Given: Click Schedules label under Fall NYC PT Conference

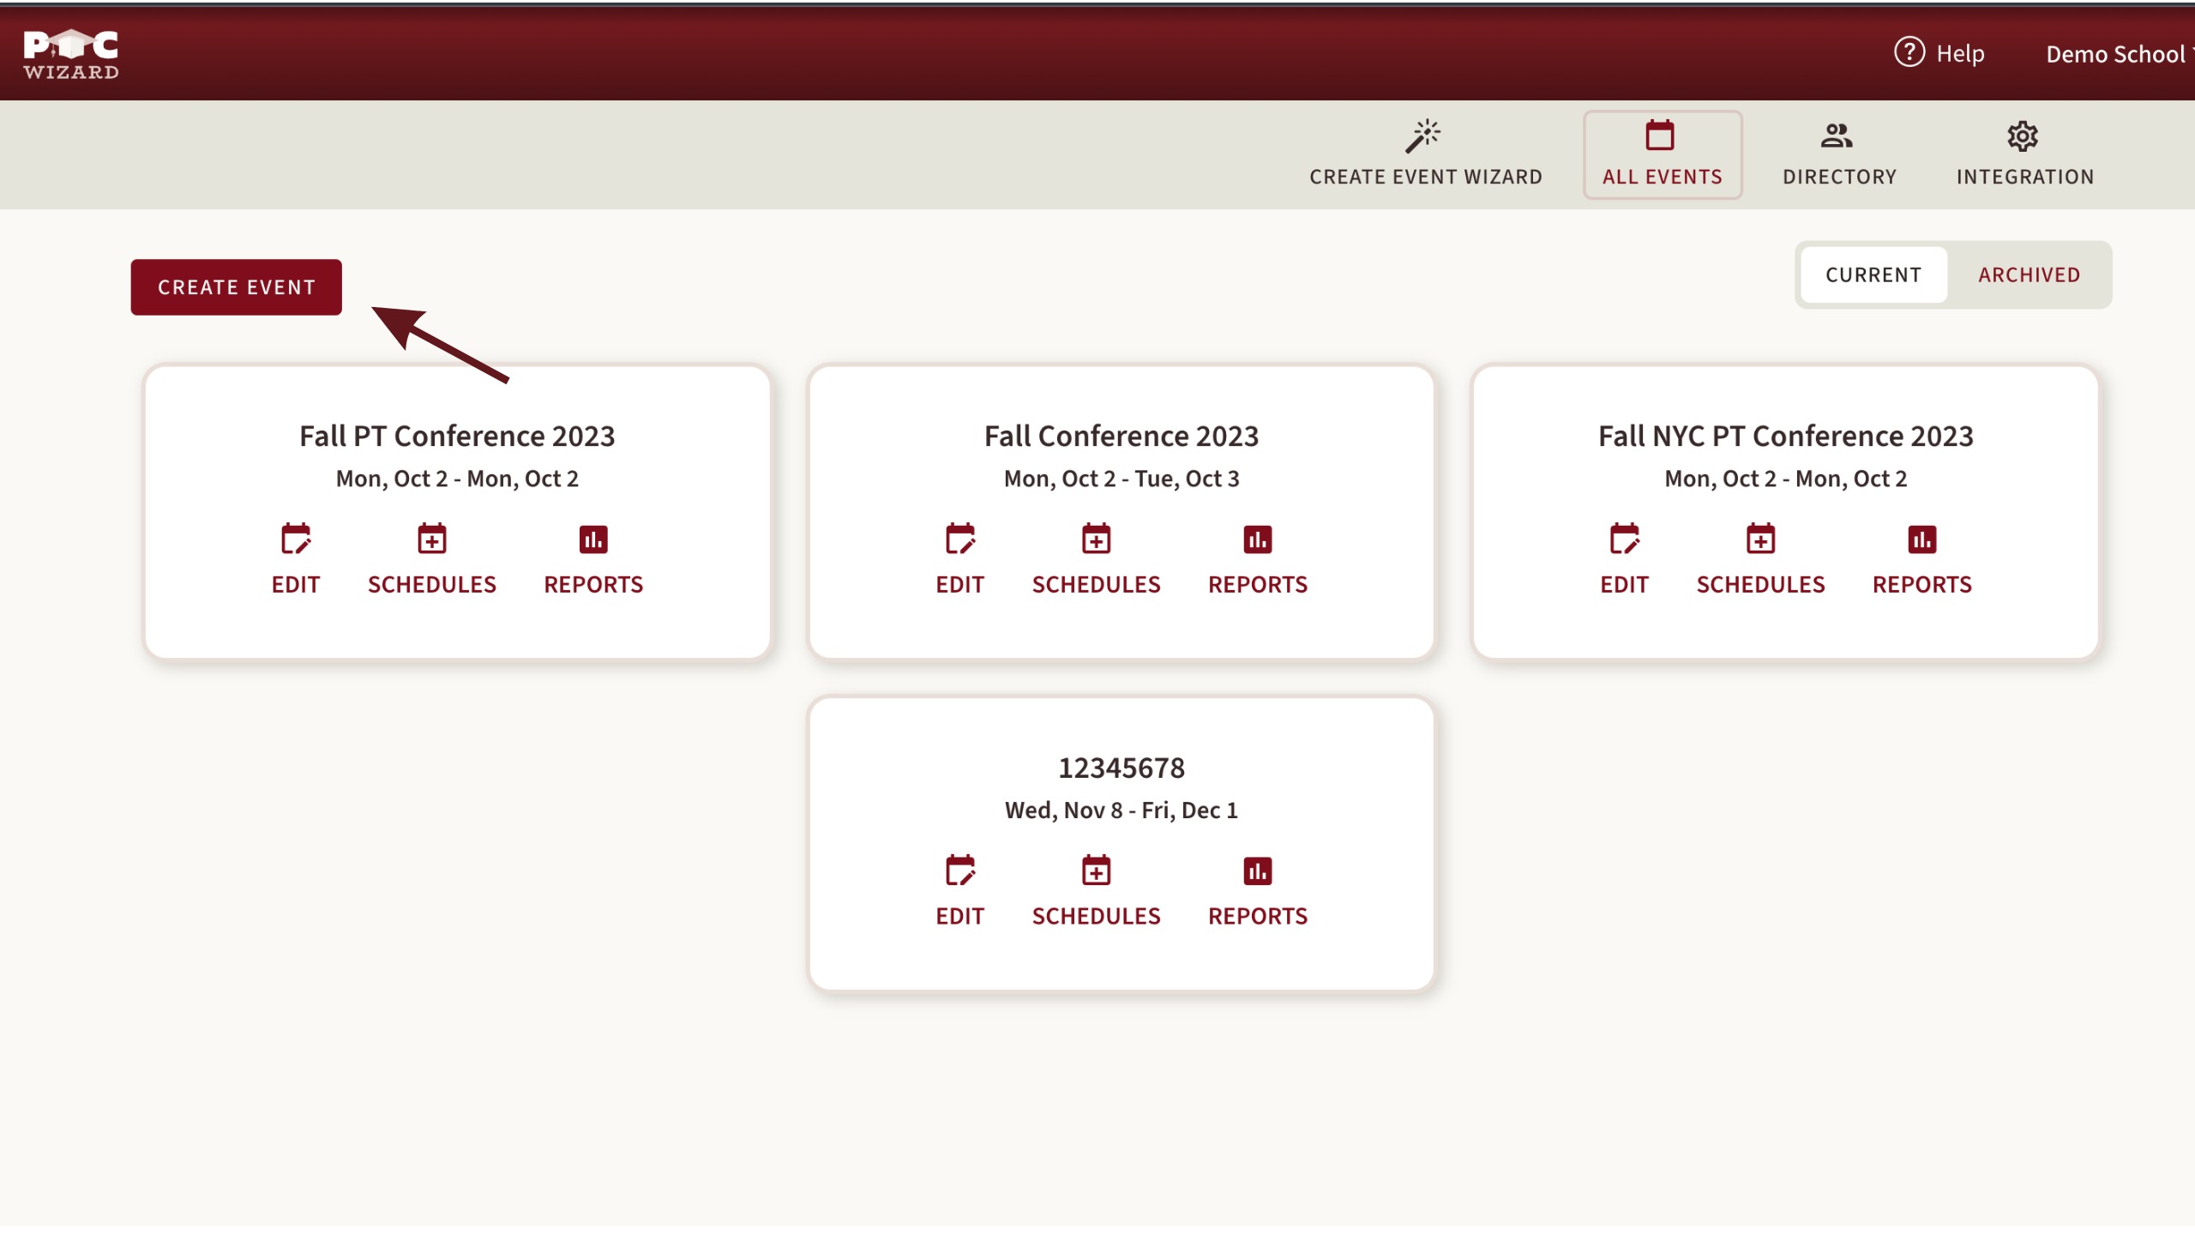Looking at the screenshot, I should 1761,585.
